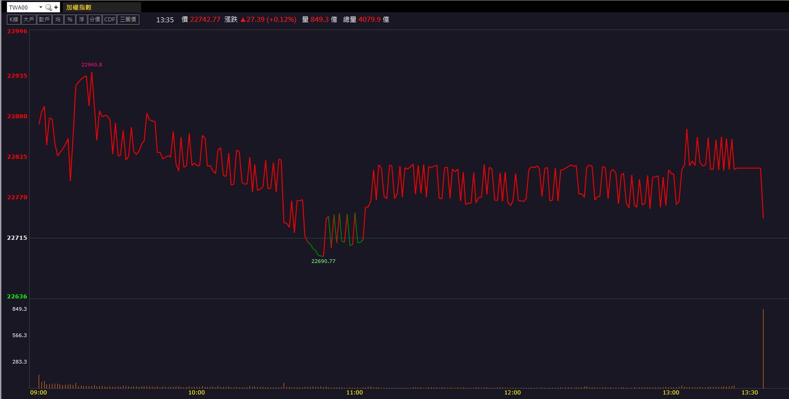Click the 10:00 time axis label
789x399 pixels.
(x=197, y=393)
